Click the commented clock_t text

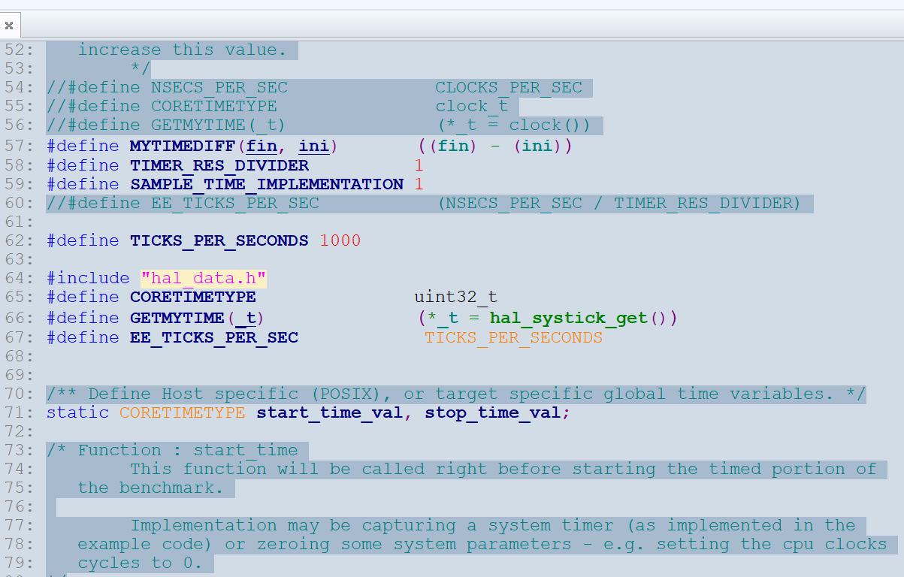click(x=472, y=107)
